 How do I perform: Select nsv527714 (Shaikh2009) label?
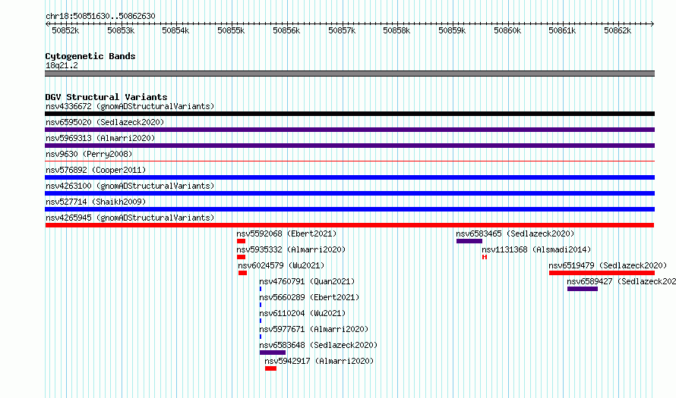(x=96, y=202)
